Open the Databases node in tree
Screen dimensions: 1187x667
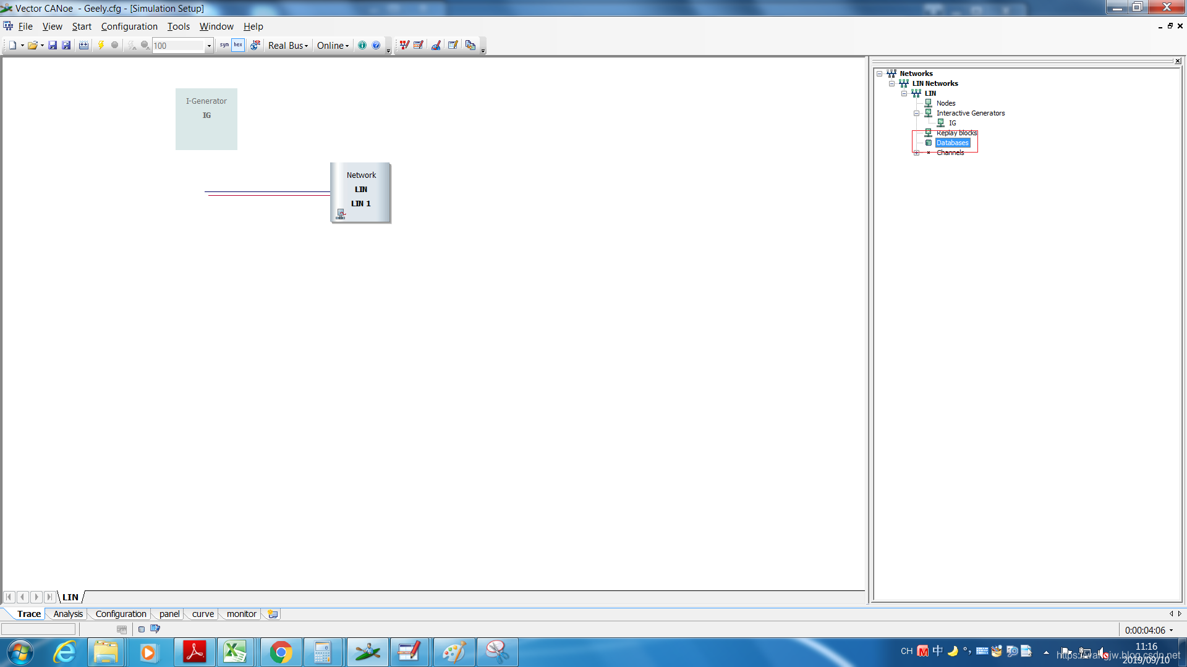pos(952,143)
